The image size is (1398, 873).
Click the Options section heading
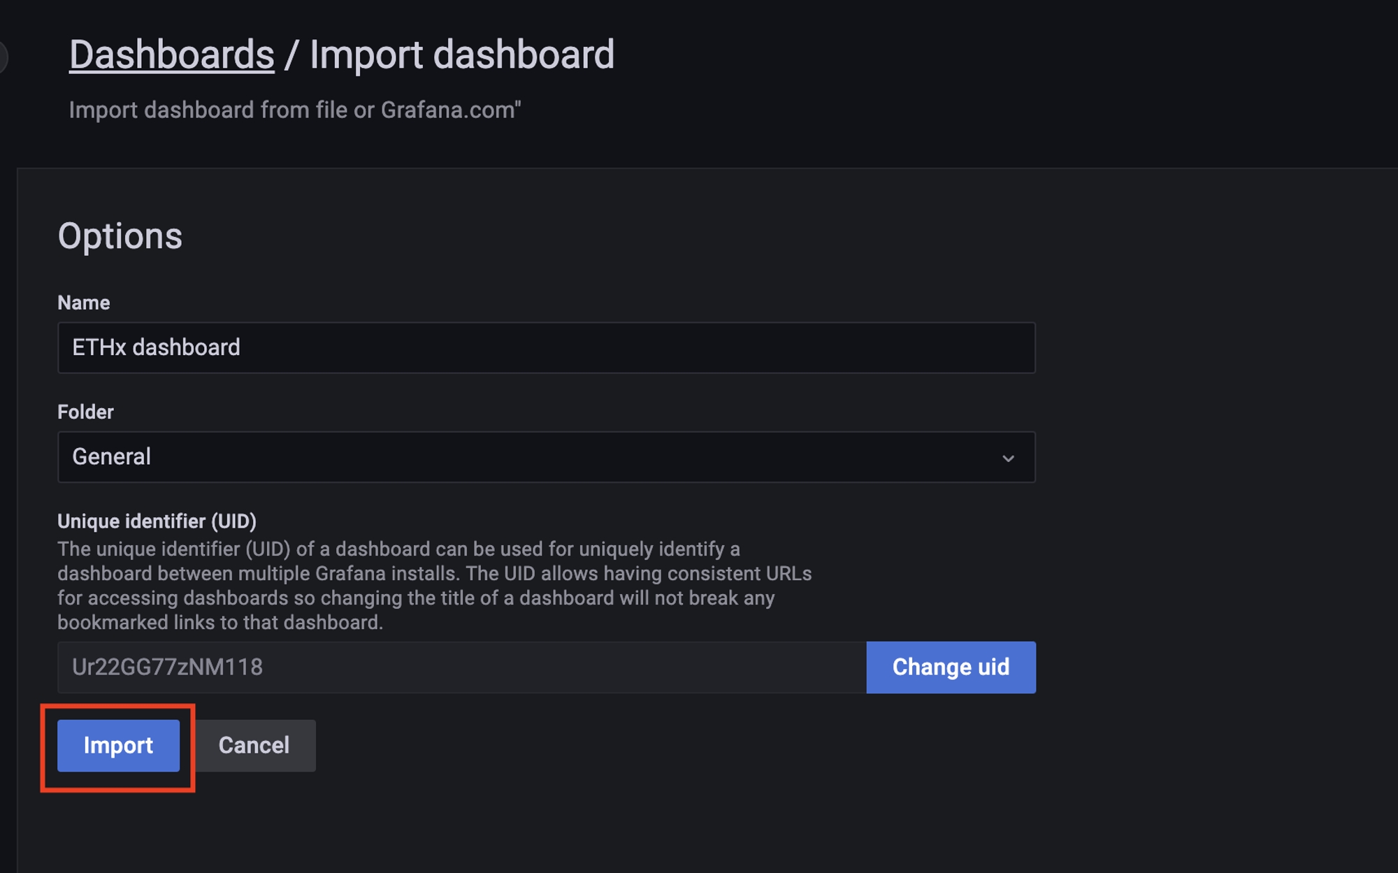pyautogui.click(x=120, y=236)
